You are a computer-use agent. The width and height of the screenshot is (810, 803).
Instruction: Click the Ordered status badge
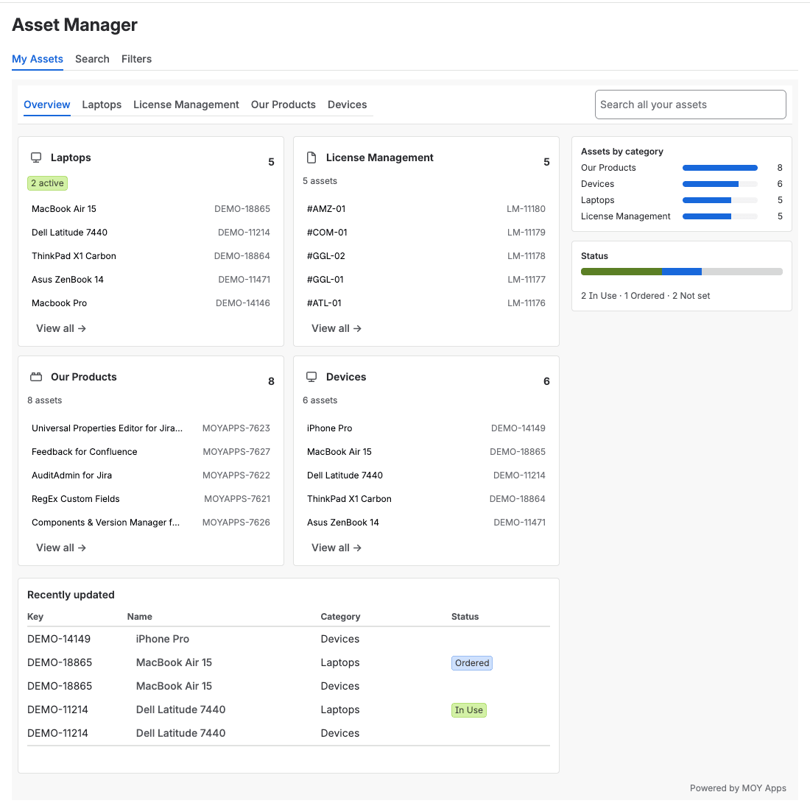[471, 663]
